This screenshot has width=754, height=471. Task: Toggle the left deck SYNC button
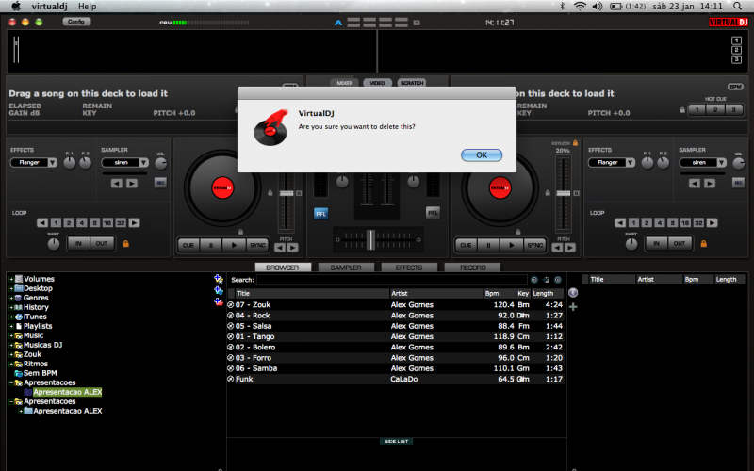click(257, 245)
